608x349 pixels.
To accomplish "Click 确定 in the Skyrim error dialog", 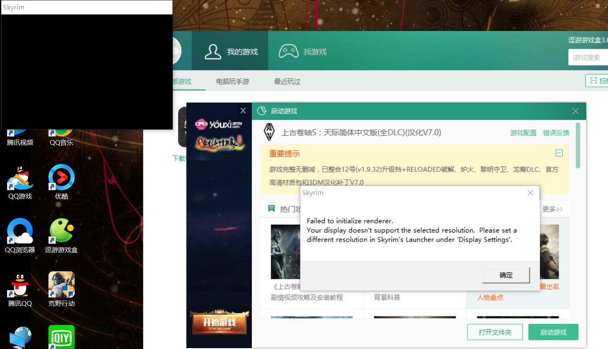I will [x=506, y=275].
